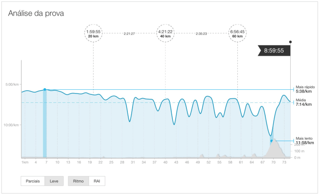The width and height of the screenshot is (319, 194).
Task: Click the finish point black dot
Action: tap(290, 42)
